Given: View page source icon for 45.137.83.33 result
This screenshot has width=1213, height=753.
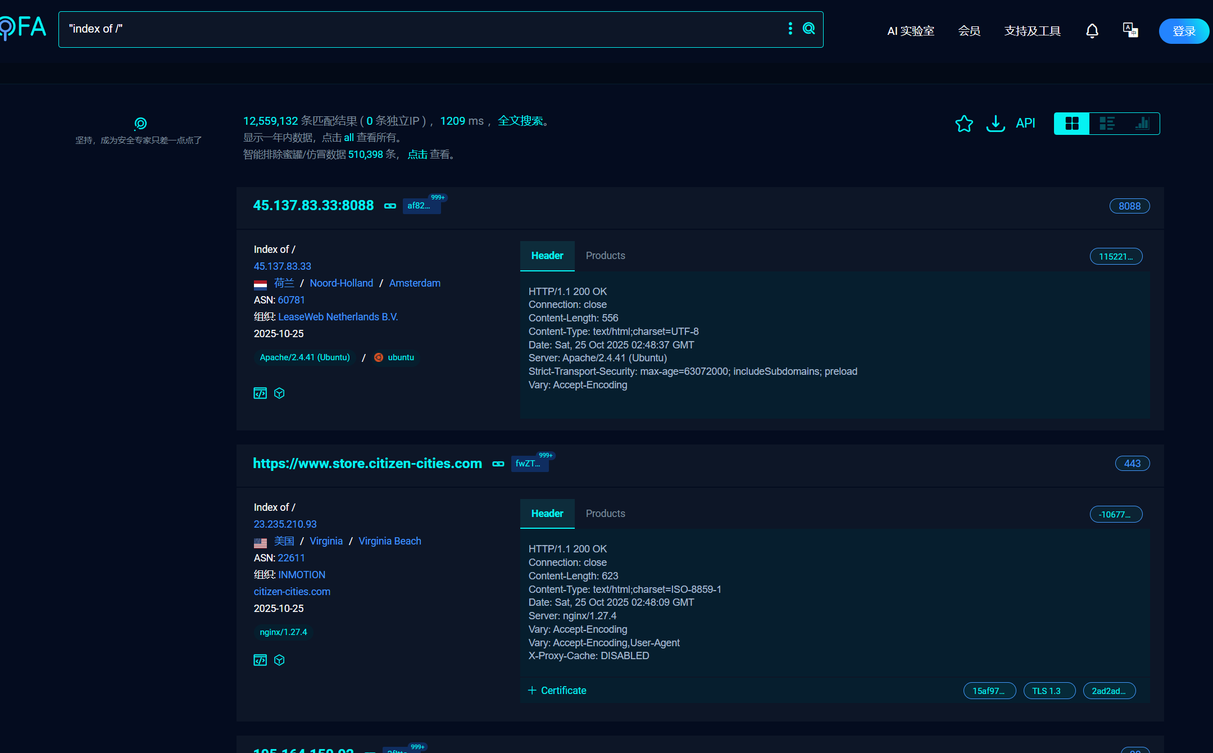Looking at the screenshot, I should click(x=260, y=393).
